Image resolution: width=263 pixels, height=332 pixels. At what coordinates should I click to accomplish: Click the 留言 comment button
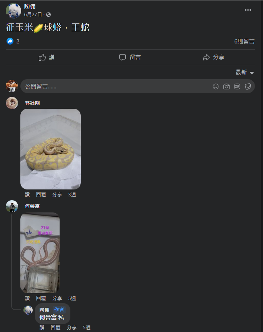[x=130, y=57]
